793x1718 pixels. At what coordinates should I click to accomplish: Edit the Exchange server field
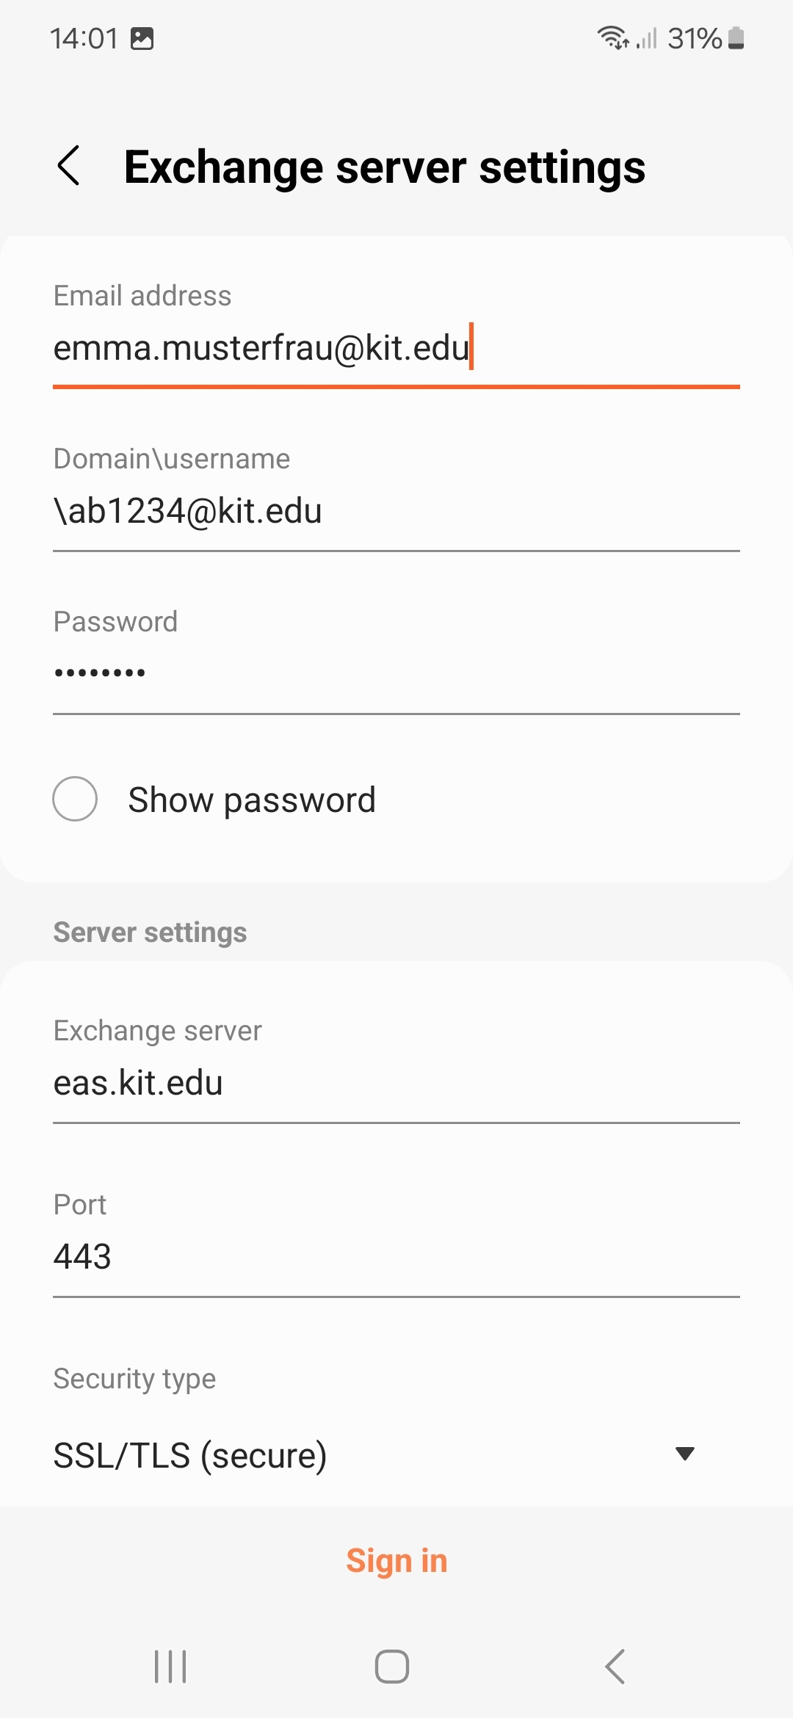point(396,1084)
